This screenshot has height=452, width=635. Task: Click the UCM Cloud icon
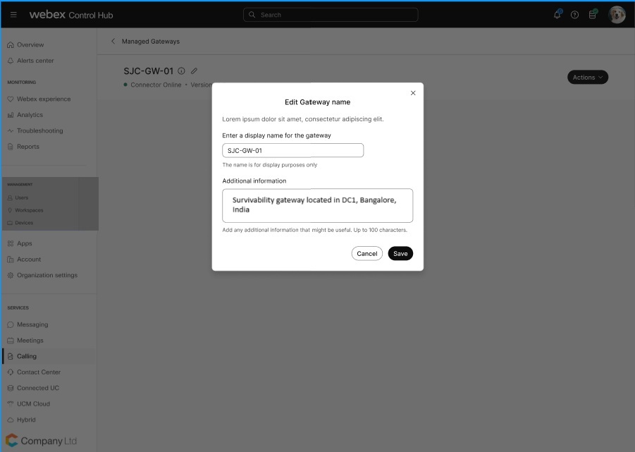[11, 404]
